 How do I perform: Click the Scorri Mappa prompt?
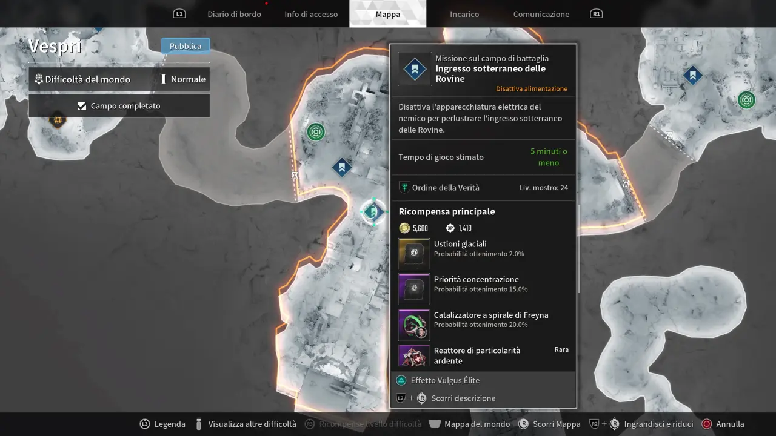[549, 424]
